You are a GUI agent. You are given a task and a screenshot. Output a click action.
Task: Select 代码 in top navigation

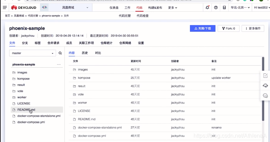coord(139,8)
